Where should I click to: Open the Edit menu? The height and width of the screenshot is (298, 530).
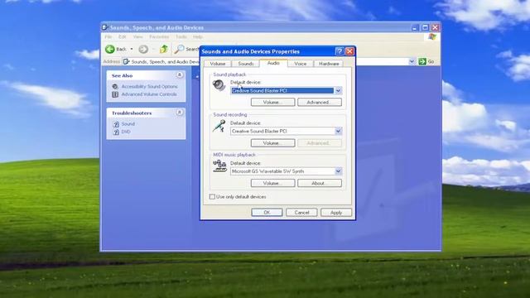click(122, 36)
